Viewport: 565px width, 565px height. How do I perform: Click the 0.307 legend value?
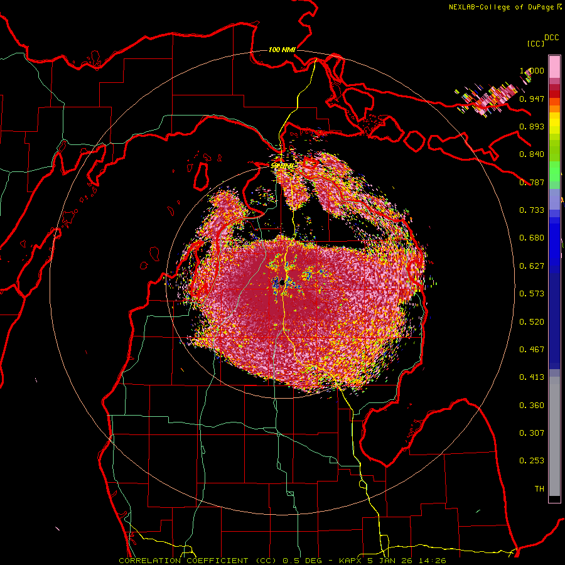click(x=532, y=433)
